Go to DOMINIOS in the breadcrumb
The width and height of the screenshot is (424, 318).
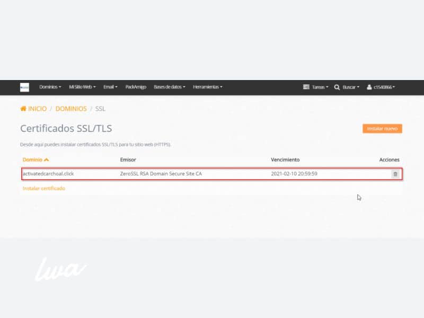coord(71,109)
